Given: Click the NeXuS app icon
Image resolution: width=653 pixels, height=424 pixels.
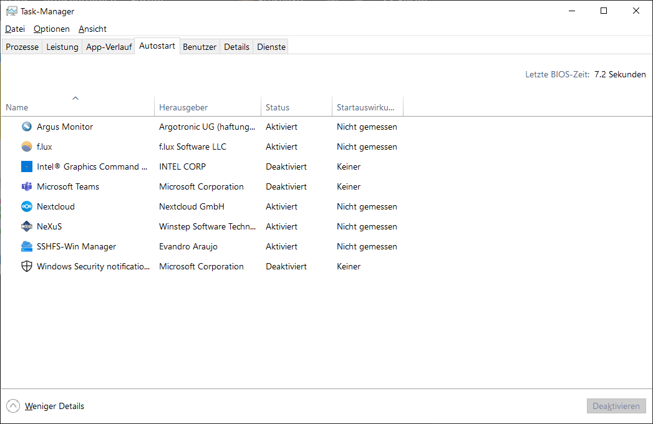Looking at the screenshot, I should coord(27,226).
